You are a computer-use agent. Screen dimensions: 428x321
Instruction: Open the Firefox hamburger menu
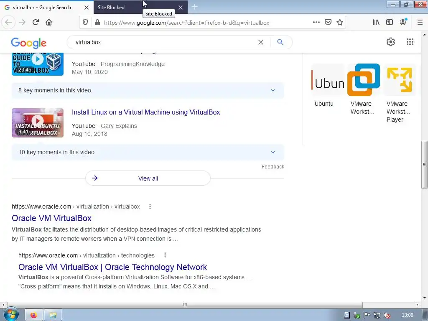click(420, 22)
